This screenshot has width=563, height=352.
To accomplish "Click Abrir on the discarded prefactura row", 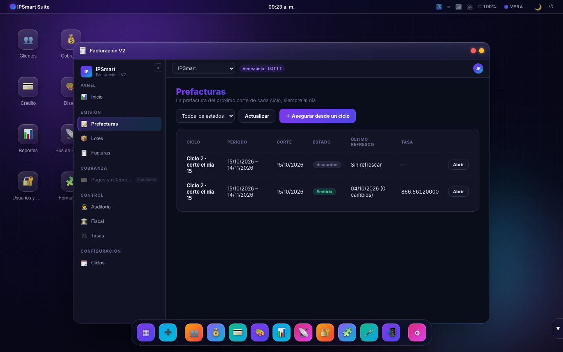I will (x=458, y=165).
